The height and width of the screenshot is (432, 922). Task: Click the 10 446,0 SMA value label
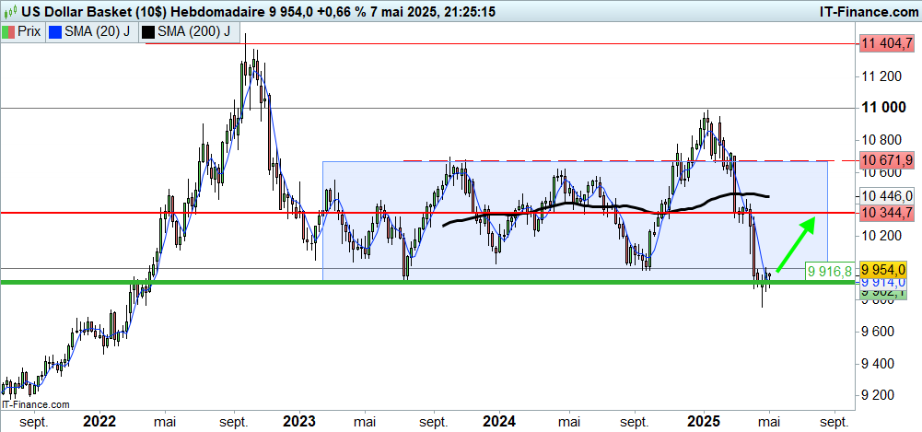tap(886, 196)
